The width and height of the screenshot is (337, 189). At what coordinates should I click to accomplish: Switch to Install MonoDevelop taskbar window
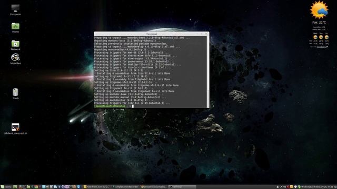click(154, 187)
